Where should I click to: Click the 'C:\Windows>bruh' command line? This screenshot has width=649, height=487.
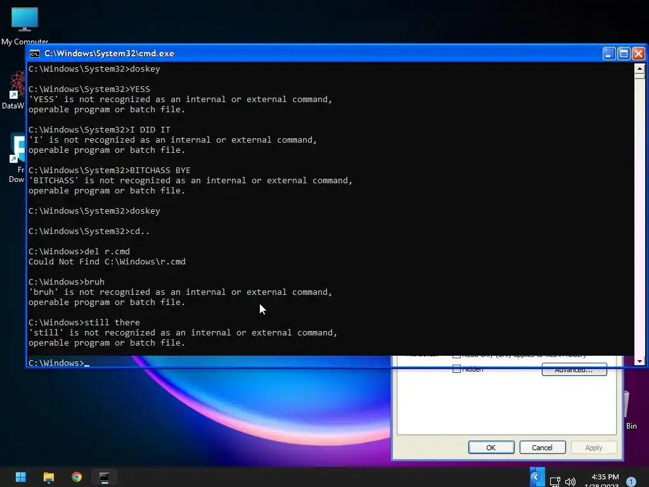click(66, 282)
